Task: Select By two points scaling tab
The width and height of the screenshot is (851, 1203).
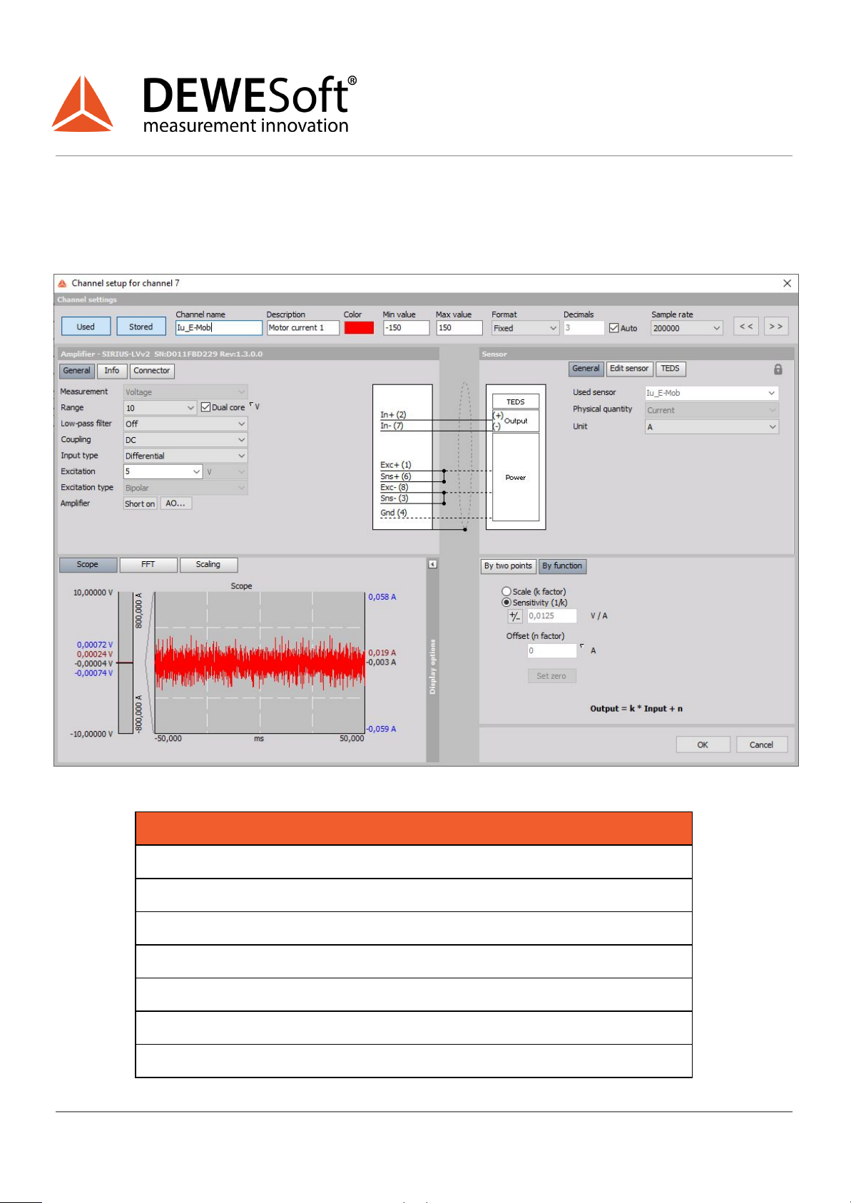Action: click(508, 566)
